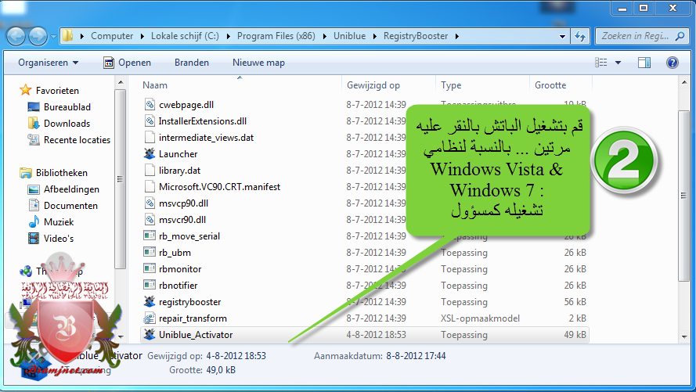Select Uniblue in the address breadcrumb
This screenshot has width=696, height=392.
pos(349,36)
